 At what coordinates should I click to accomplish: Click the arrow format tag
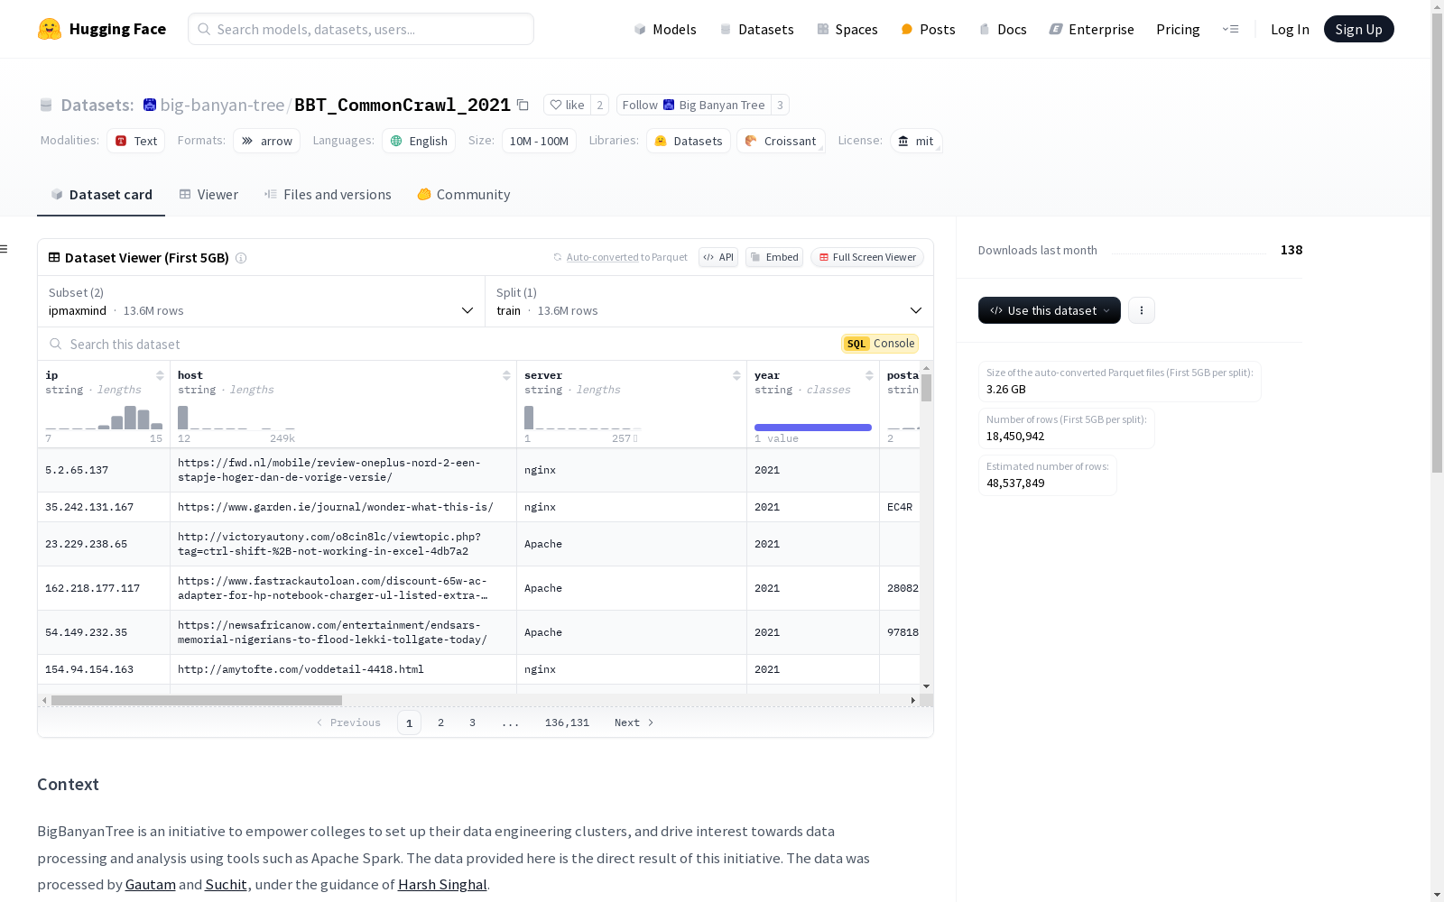[267, 141]
